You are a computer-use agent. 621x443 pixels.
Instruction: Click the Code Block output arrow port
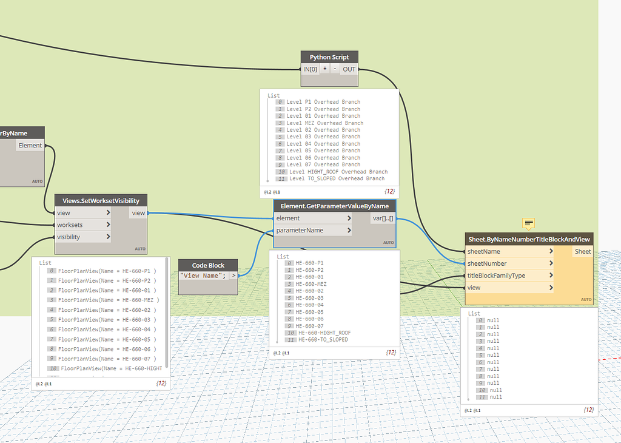coord(233,276)
